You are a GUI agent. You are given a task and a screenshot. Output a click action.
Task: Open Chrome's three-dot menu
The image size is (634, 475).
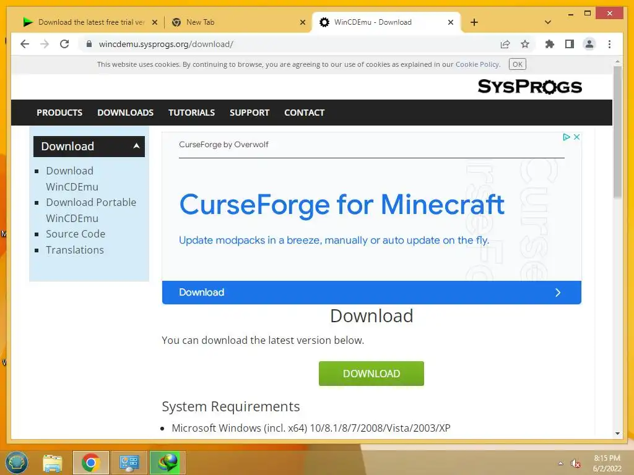pos(609,44)
